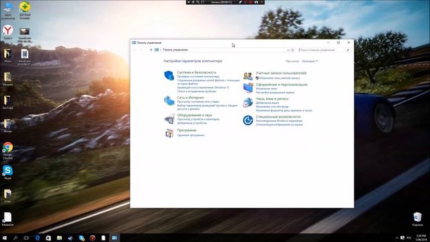This screenshot has height=242, width=430.
Task: Click the camera icon in recording bar
Action: point(256,2)
